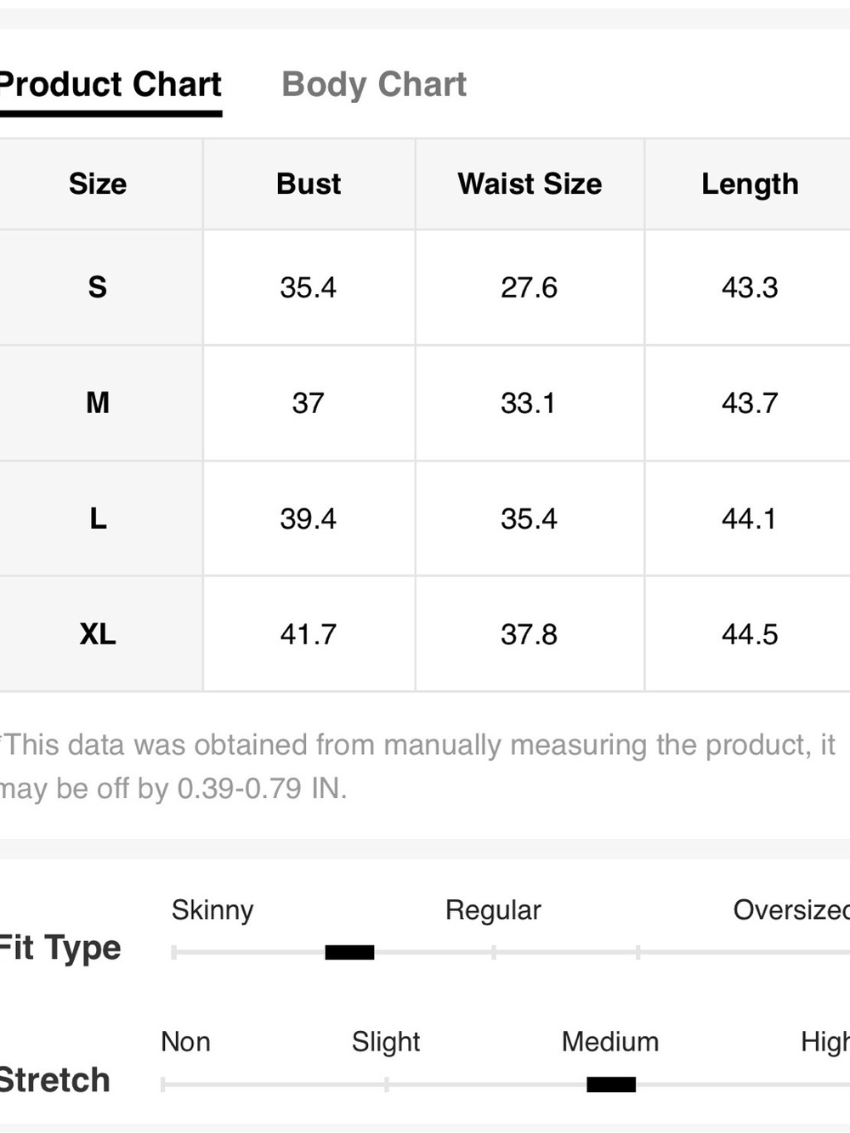Select the Product Chart tab

tap(110, 84)
